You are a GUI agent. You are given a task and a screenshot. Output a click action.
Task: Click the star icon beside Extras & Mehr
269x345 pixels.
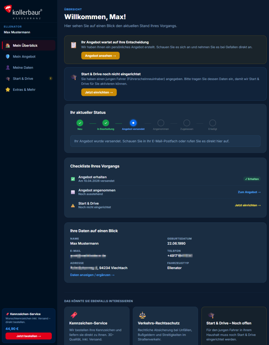point(8,90)
